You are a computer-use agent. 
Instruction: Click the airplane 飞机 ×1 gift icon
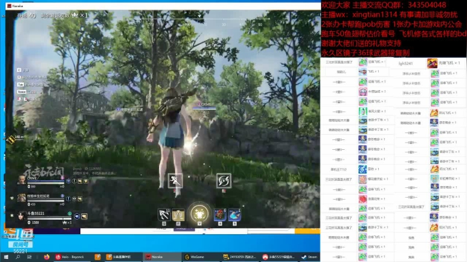[x=363, y=72]
